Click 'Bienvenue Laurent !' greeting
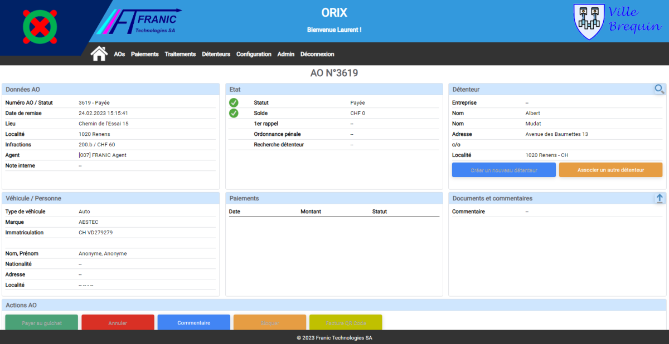Screen dimensions: 669x344 tap(334, 30)
